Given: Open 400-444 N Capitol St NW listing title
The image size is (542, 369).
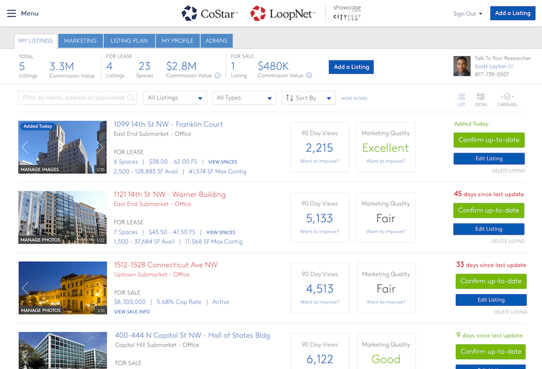Looking at the screenshot, I should click(x=193, y=336).
